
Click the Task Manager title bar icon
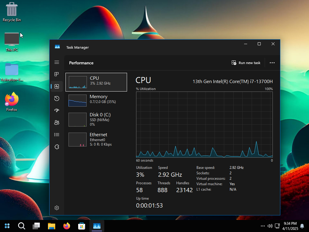(x=57, y=47)
